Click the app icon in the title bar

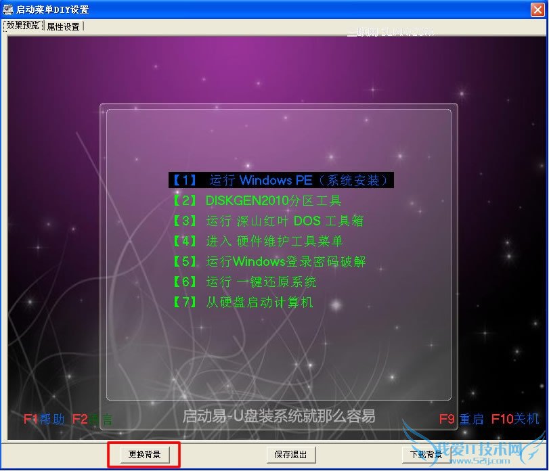7,9
